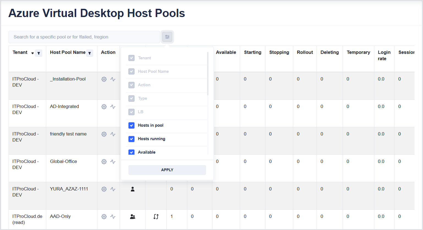Click Login rate 0.0 in AAD-Only row
Viewport: 423px width, 230px height.
[381, 216]
